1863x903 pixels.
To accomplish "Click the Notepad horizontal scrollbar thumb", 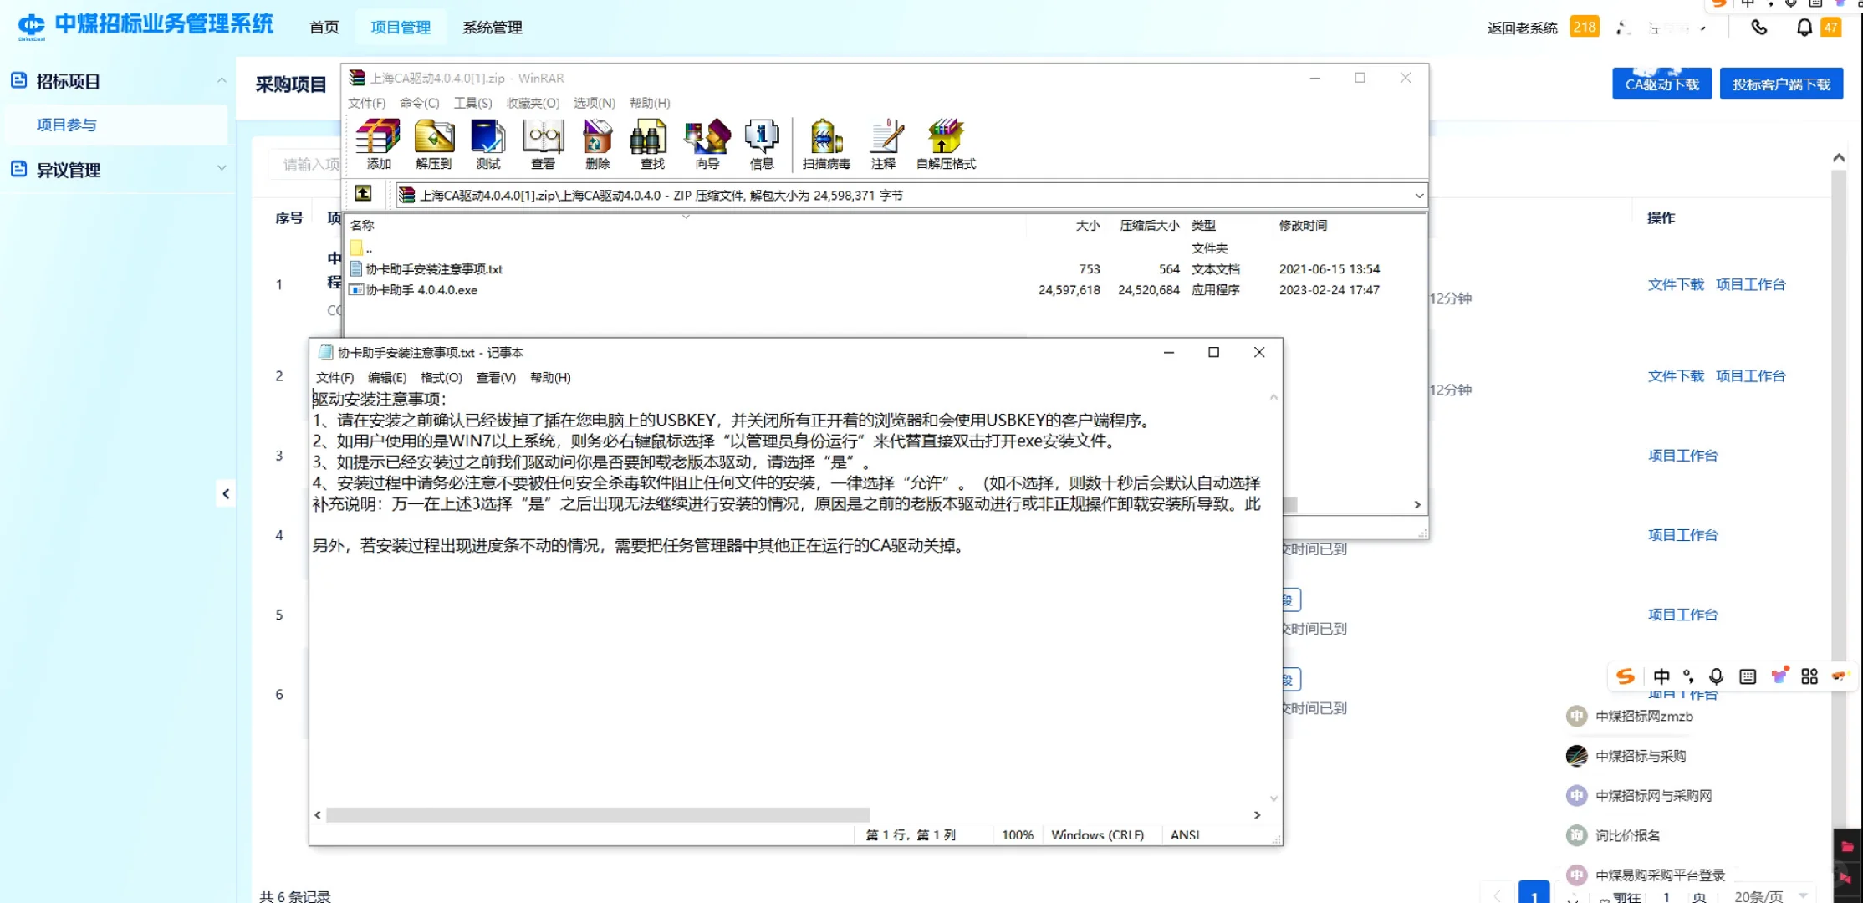I will (x=597, y=814).
